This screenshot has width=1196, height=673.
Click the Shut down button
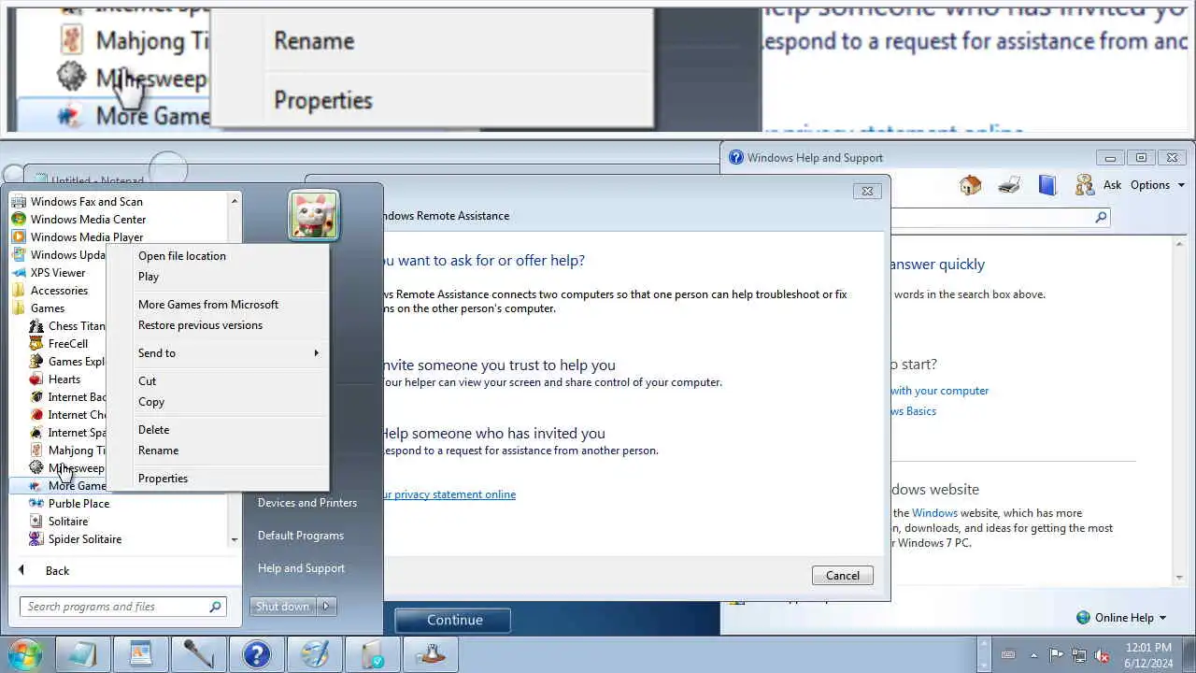click(x=283, y=606)
